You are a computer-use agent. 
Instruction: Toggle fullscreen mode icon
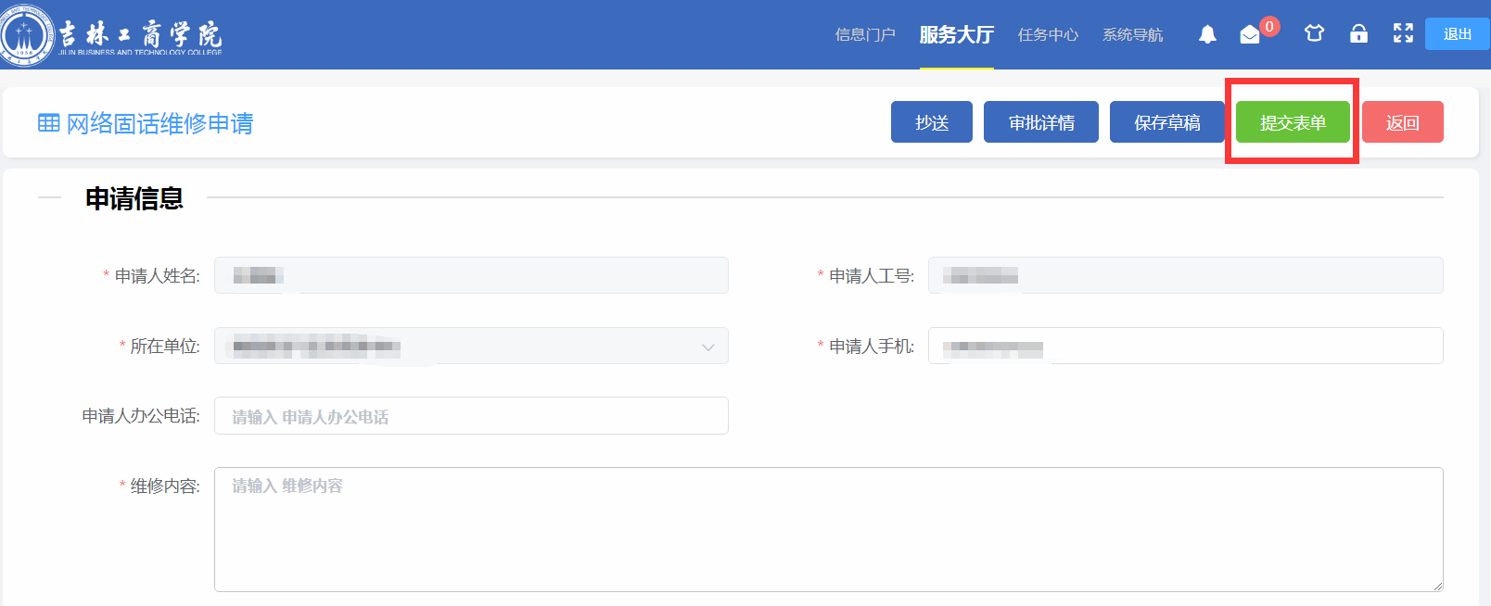(x=1403, y=34)
